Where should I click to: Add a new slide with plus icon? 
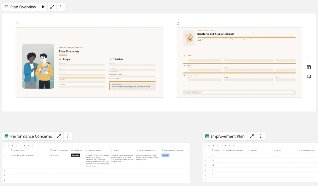pyautogui.click(x=309, y=58)
